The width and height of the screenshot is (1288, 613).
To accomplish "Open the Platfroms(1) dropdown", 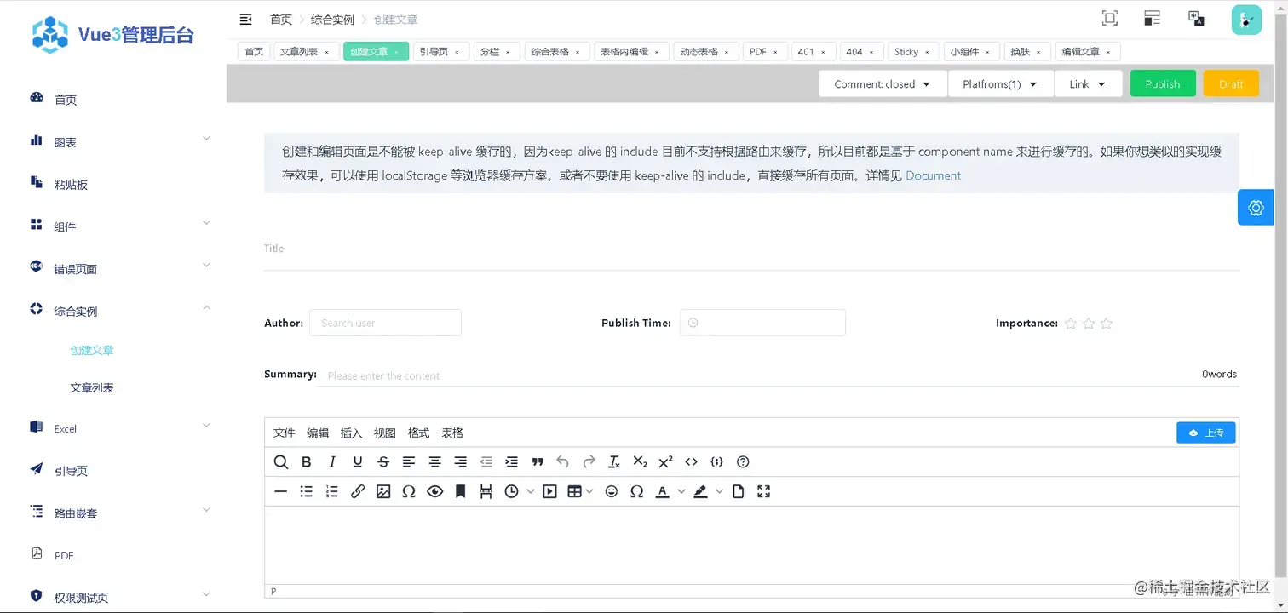I will coord(1000,83).
